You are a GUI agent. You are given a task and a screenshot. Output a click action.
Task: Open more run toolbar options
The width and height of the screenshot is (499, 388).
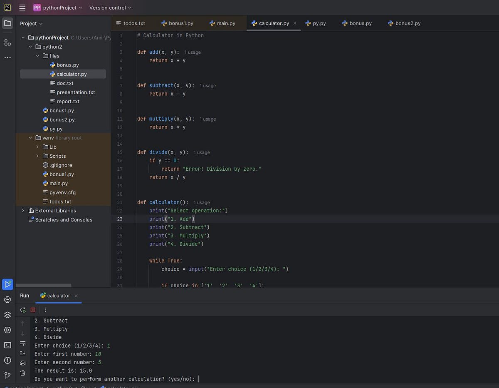pyautogui.click(x=45, y=310)
